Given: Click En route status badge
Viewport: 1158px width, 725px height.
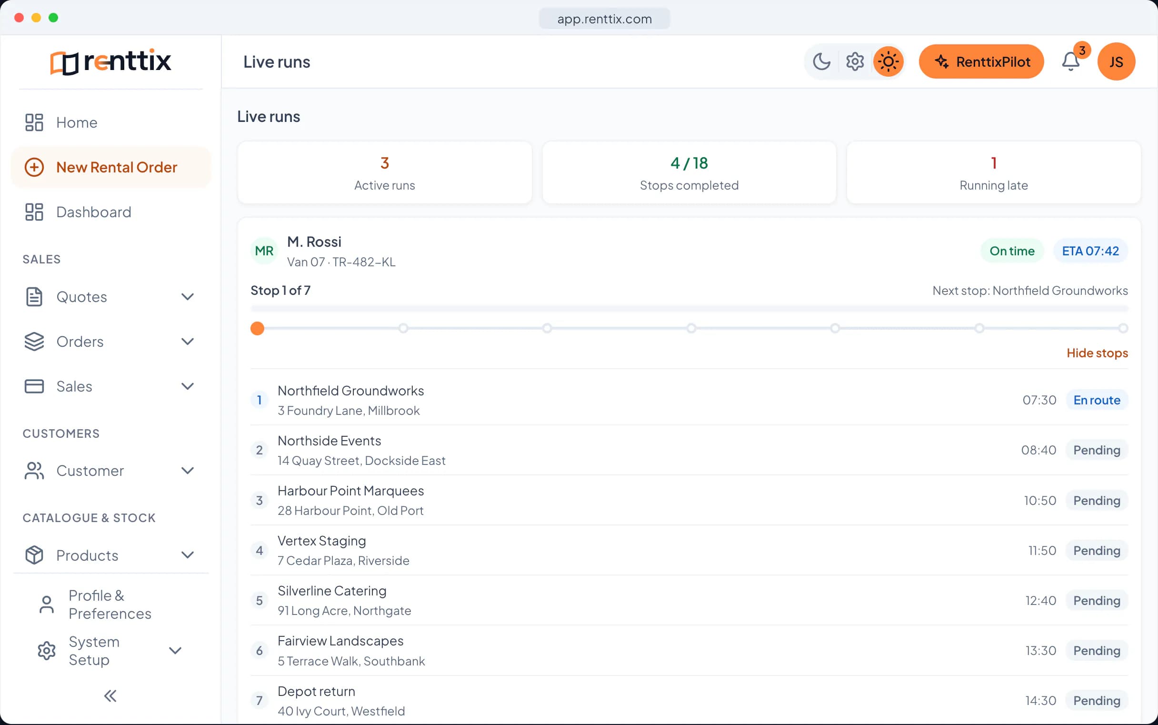Looking at the screenshot, I should (x=1097, y=400).
